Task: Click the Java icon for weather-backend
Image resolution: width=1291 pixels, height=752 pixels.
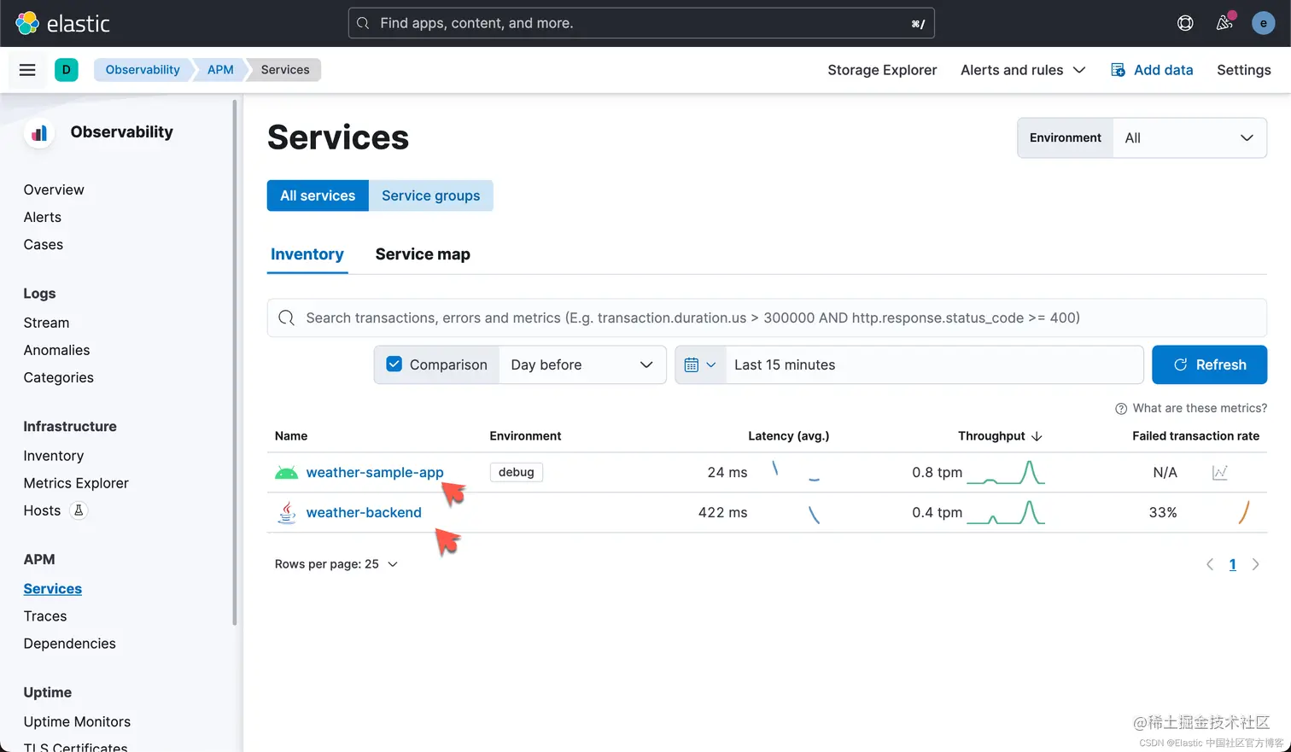Action: point(287,512)
